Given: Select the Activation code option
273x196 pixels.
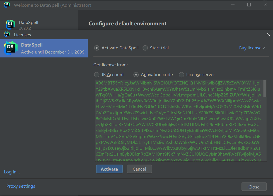Looking at the screenshot, I should [136, 74].
